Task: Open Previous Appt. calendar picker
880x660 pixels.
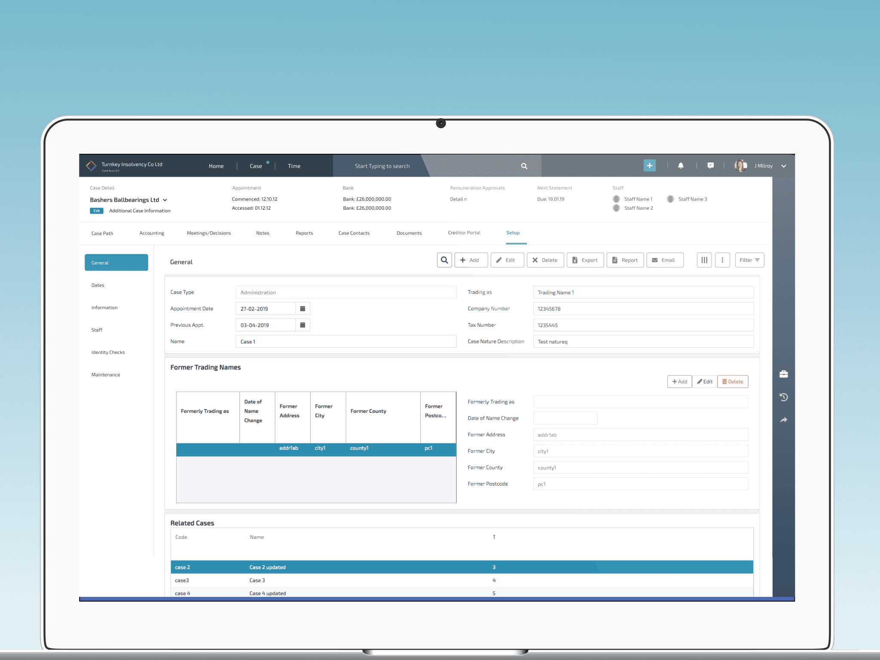Action: click(x=302, y=325)
